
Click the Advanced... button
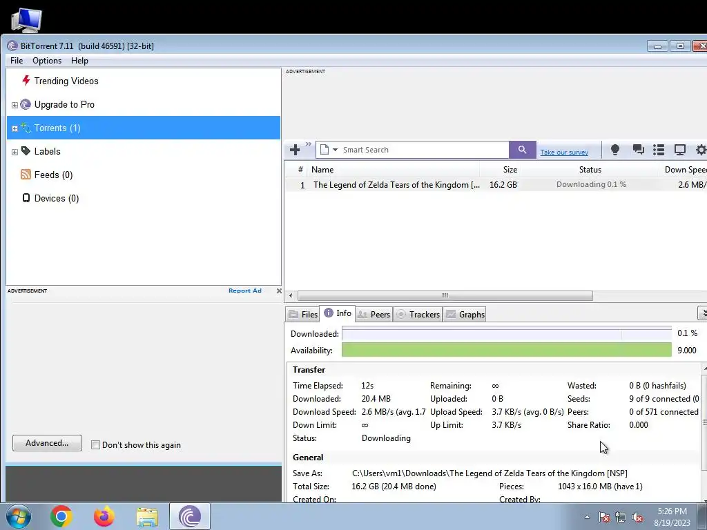47,443
